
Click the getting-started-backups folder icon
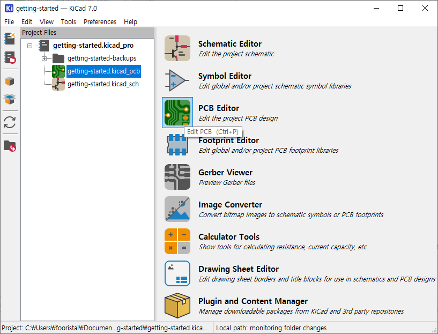[x=58, y=58]
